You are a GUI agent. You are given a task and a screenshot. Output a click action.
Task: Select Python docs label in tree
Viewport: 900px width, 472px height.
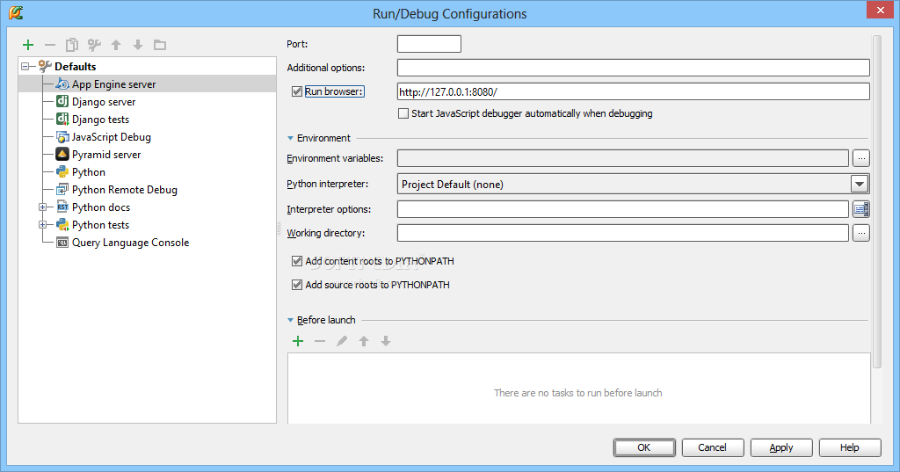coord(101,207)
